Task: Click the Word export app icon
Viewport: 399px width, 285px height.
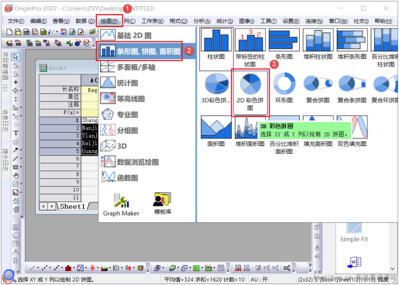Action: click(x=354, y=262)
